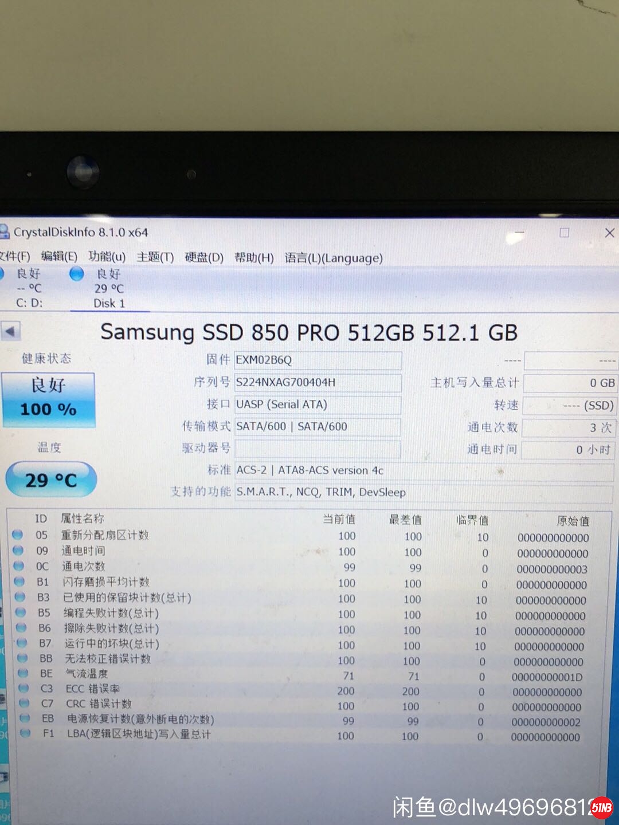Click the status orb of row B6

click(x=21, y=627)
